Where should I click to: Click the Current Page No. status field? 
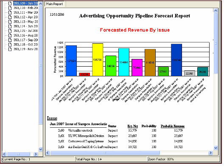point(38,159)
